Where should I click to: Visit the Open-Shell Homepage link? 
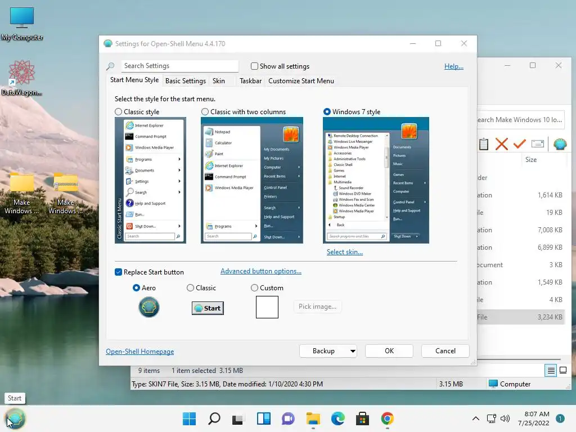[140, 352]
